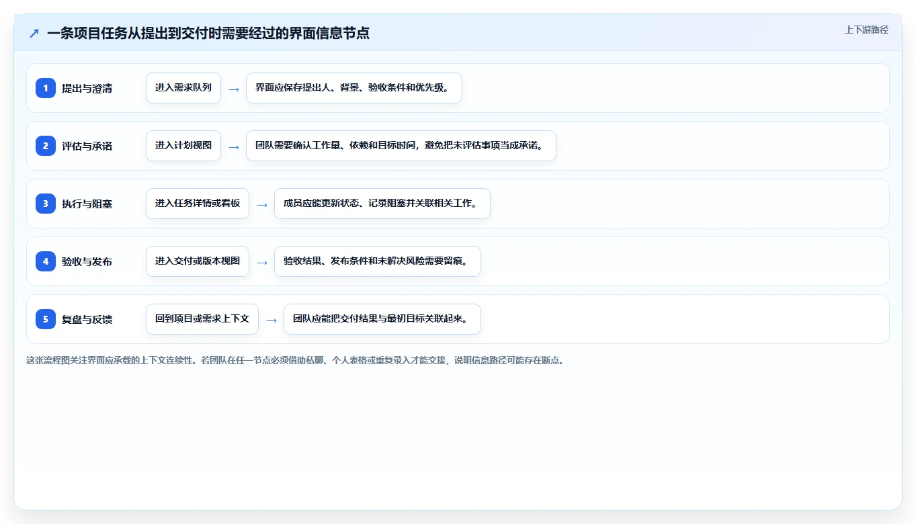The height and width of the screenshot is (524, 916).
Task: Click the box 团队应能把交付结果与最初目标关联起来。
Action: point(382,319)
